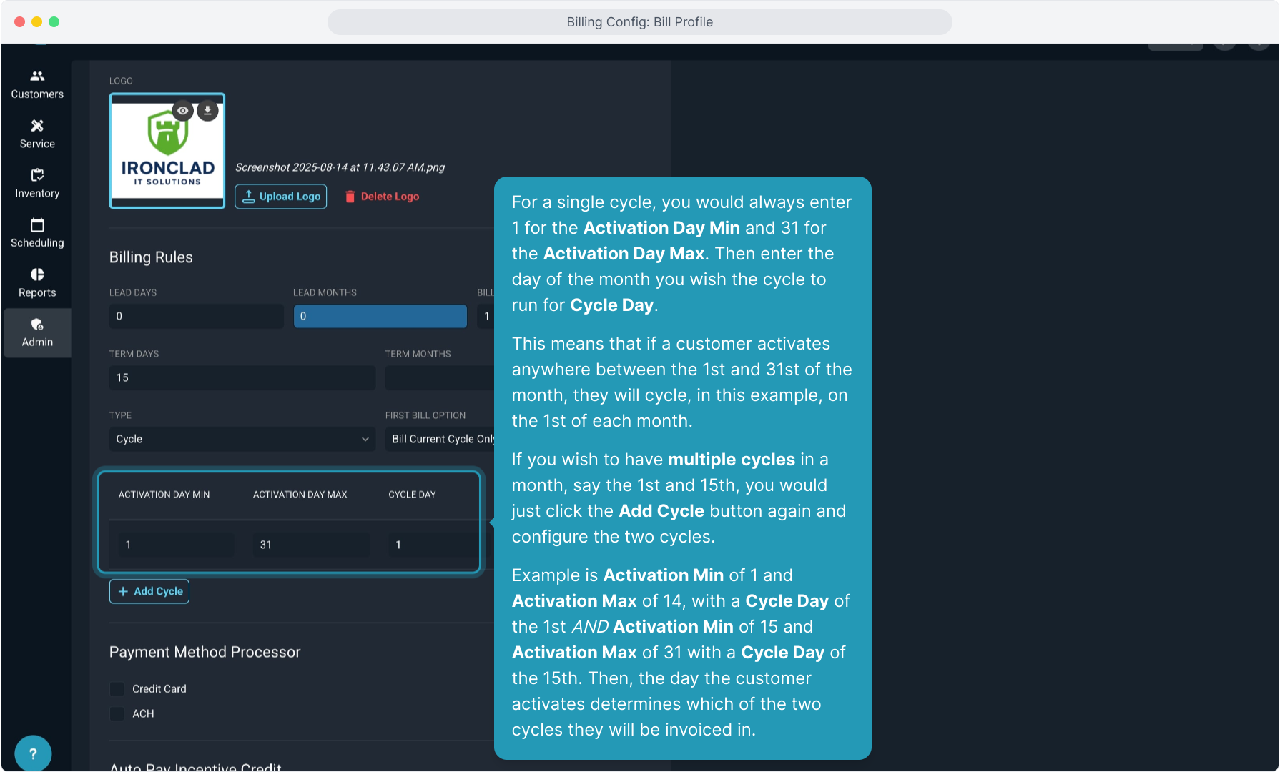Open the First Bill Option dropdown
The image size is (1280, 772).
pos(440,439)
